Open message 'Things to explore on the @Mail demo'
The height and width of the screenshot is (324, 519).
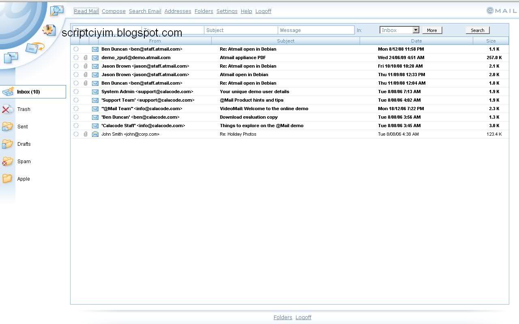[262, 126]
